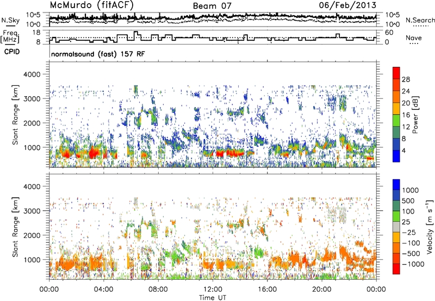Select the N.Sky axis label
The height and width of the screenshot is (301, 435).
10,20
